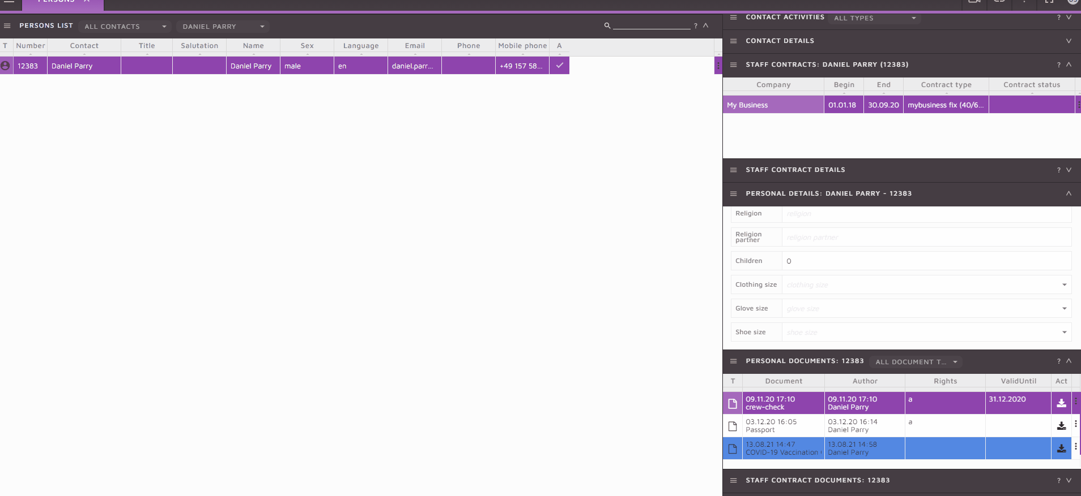Open the three-dot menu for My Business contract
This screenshot has height=496, width=1081.
(x=1078, y=105)
